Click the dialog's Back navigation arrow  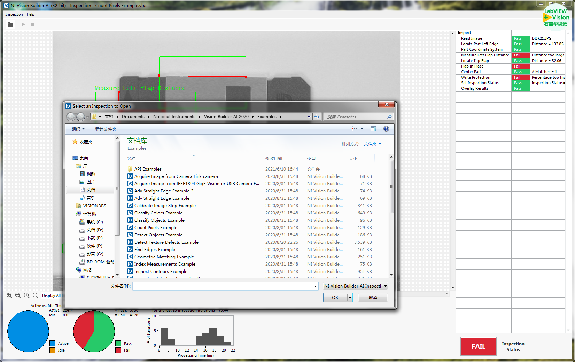(71, 117)
